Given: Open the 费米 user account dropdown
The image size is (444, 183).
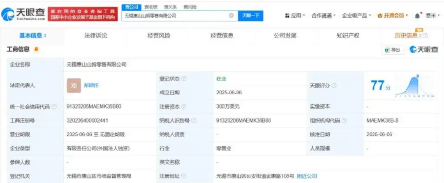Looking at the screenshot, I should 433,16.
